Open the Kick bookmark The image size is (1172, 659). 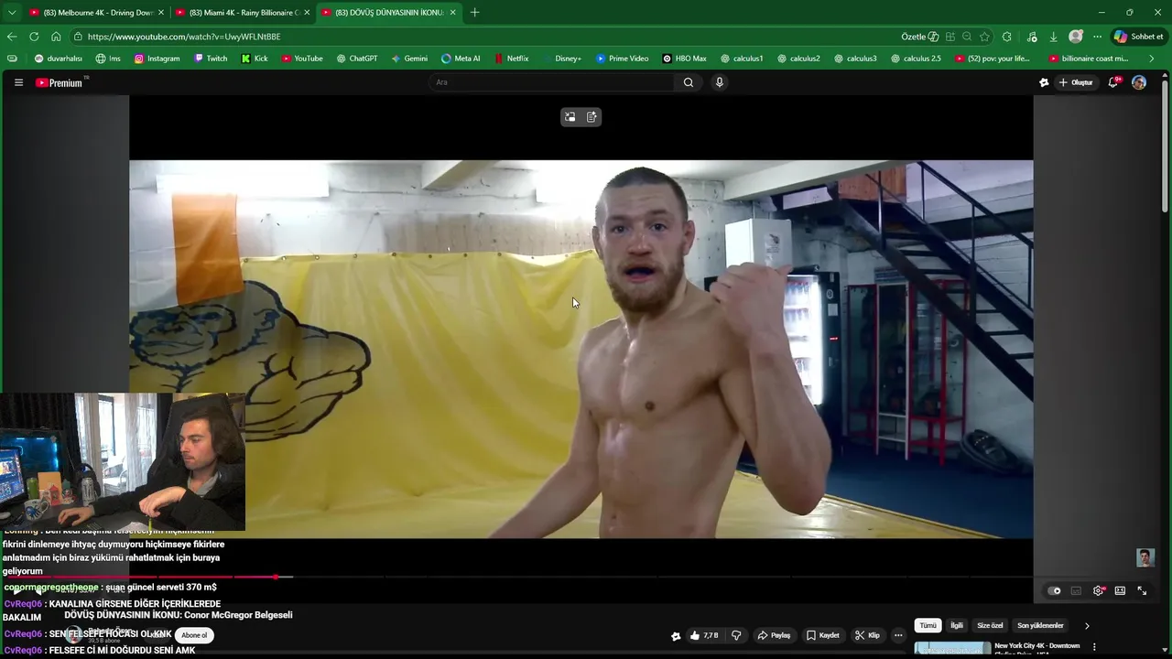255,59
